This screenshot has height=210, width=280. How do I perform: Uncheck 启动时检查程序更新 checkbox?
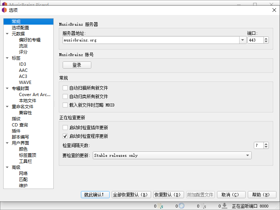65,136
